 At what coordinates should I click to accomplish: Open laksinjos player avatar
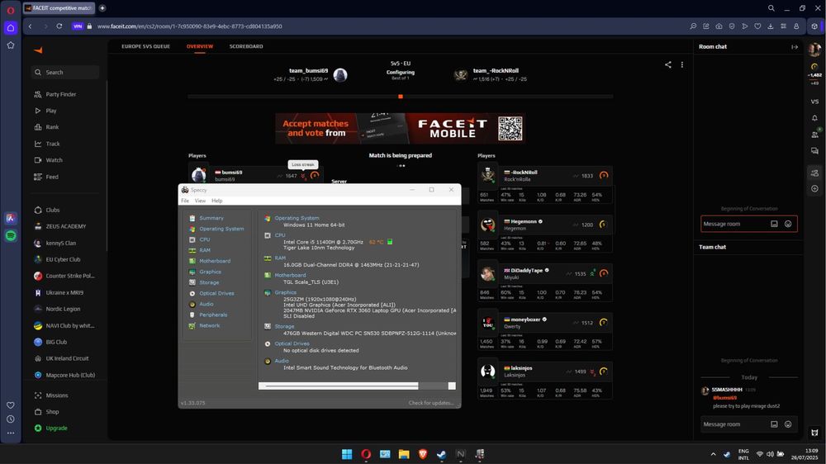point(488,372)
